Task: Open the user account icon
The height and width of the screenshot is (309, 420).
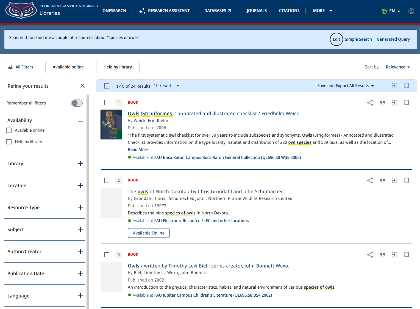Action: [411, 11]
